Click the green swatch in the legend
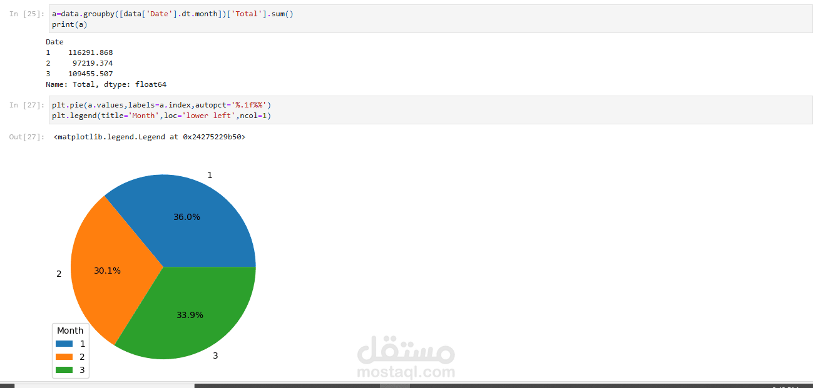Viewport: 813px width, 388px height. (x=64, y=370)
